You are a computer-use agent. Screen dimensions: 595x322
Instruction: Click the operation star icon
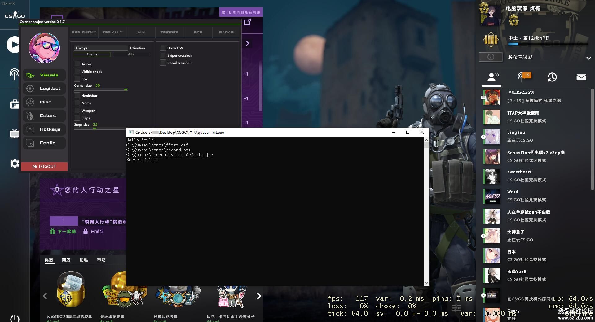tap(57, 189)
